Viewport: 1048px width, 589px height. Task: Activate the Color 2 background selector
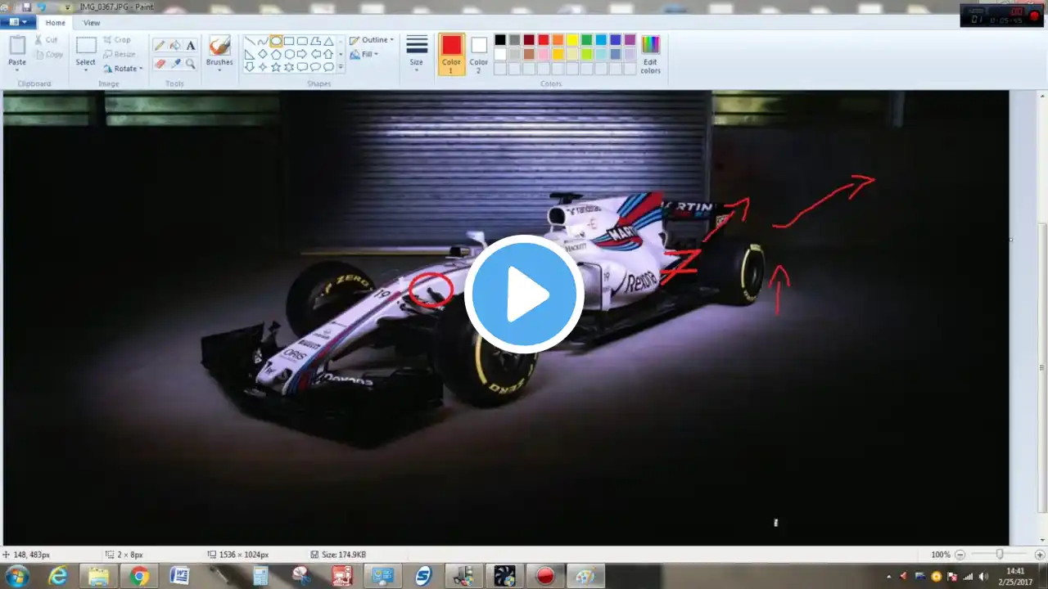click(x=479, y=54)
